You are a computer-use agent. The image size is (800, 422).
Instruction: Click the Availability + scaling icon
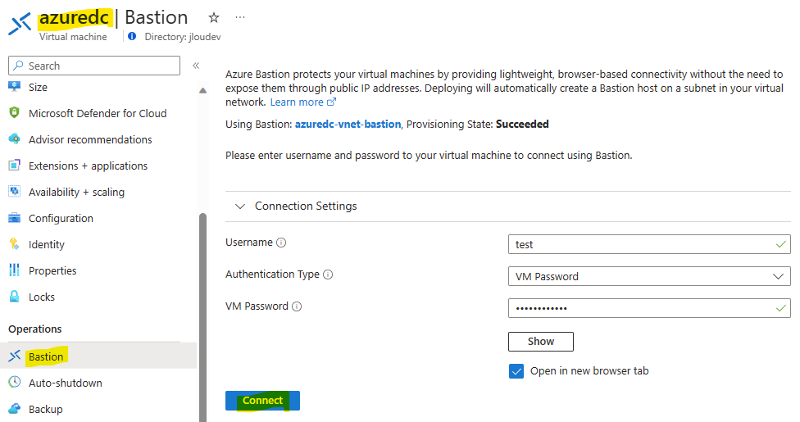[x=14, y=192]
